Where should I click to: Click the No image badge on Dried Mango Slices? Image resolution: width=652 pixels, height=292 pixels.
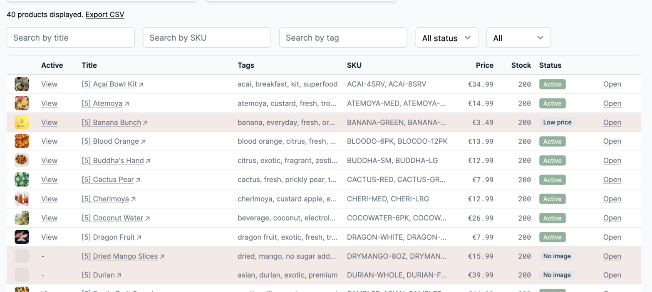click(557, 256)
